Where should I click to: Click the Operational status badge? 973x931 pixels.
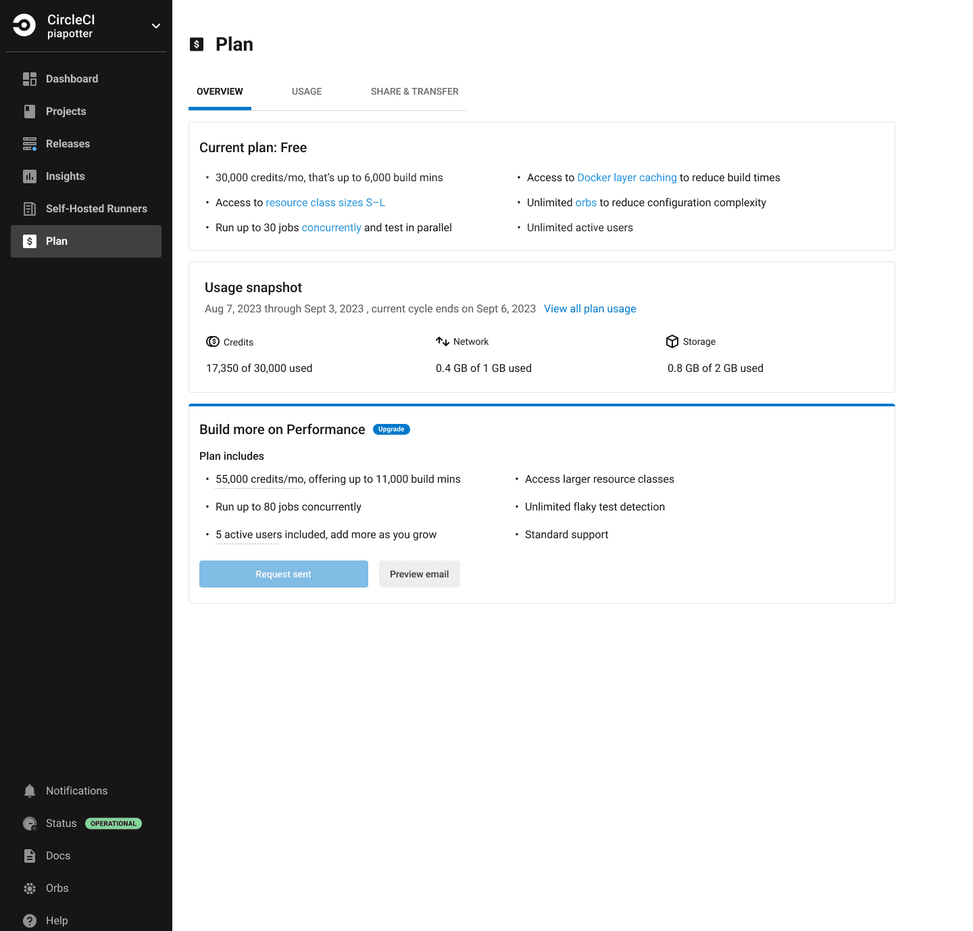click(x=114, y=823)
